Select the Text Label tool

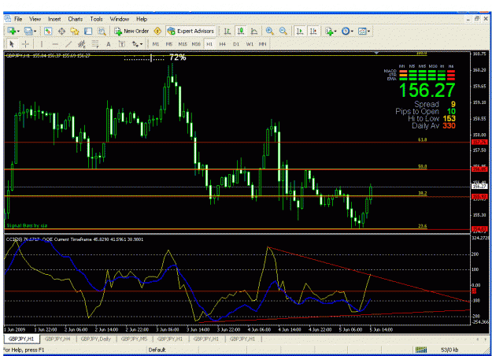tap(122, 44)
